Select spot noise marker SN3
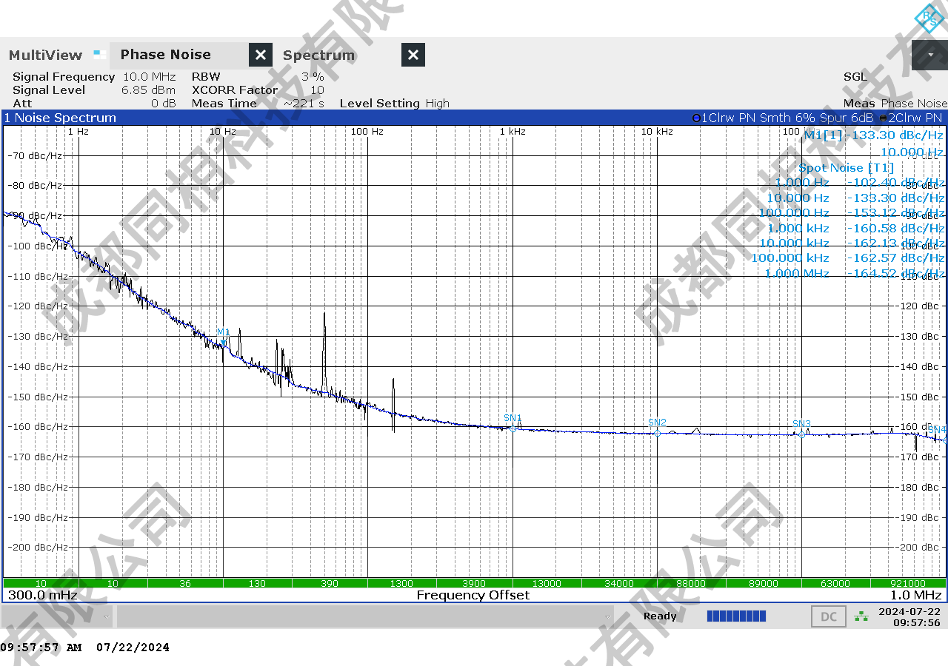 801,434
